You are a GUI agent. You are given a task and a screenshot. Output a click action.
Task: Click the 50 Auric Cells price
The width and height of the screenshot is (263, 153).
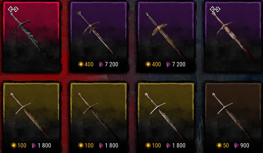[x=226, y=145]
